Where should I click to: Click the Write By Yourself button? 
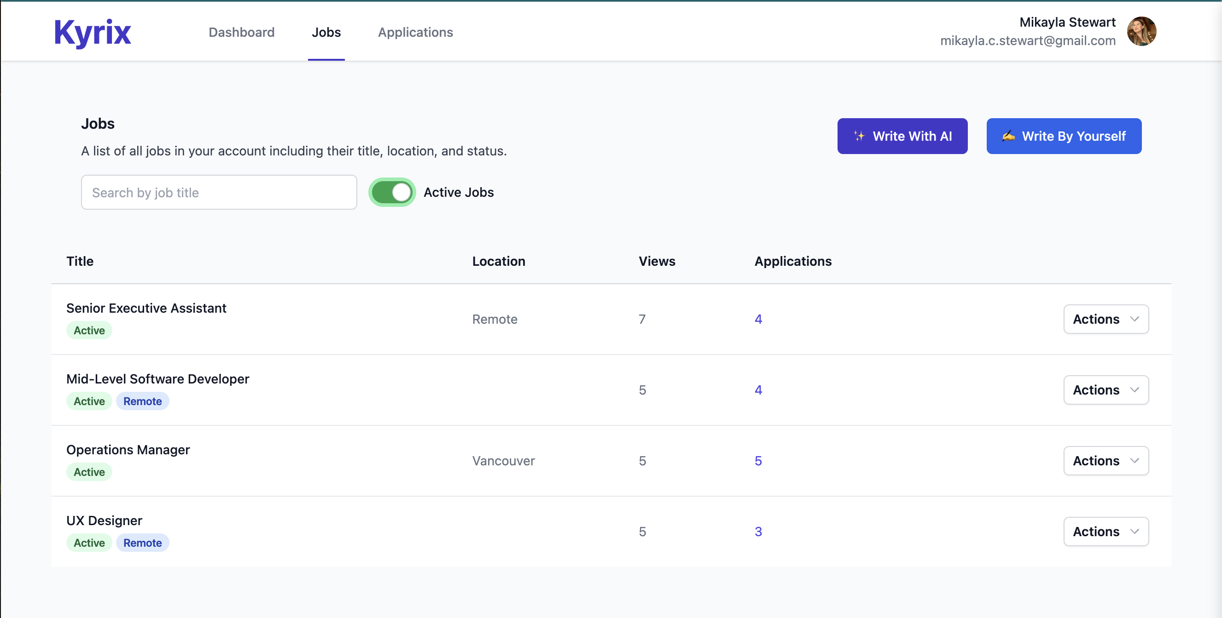point(1064,137)
